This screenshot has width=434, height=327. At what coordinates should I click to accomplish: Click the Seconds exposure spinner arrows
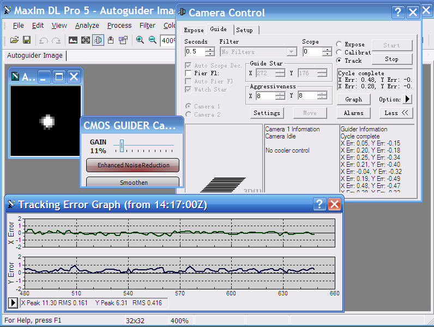(210, 51)
